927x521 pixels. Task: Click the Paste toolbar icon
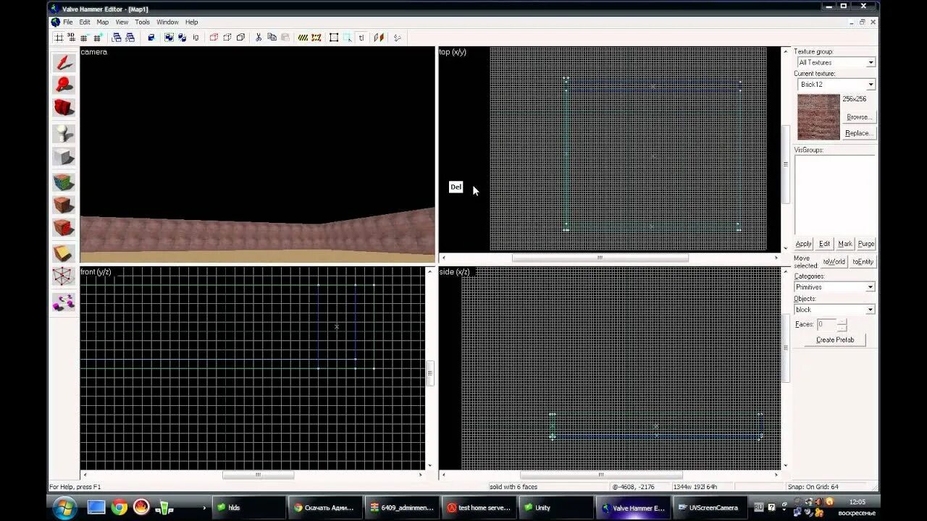pos(285,38)
